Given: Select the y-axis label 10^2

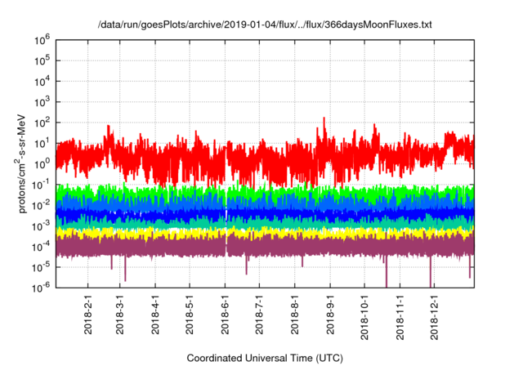Looking at the screenshot, I should click(42, 123).
